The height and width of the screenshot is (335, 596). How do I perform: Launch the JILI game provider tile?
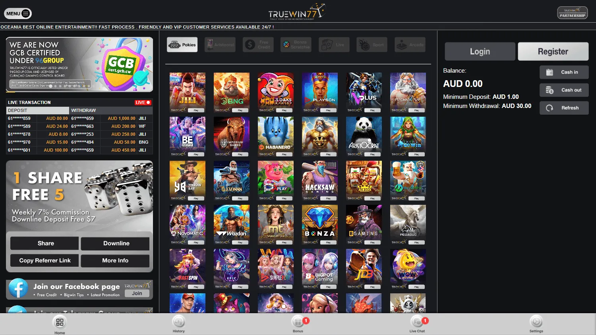point(188,92)
